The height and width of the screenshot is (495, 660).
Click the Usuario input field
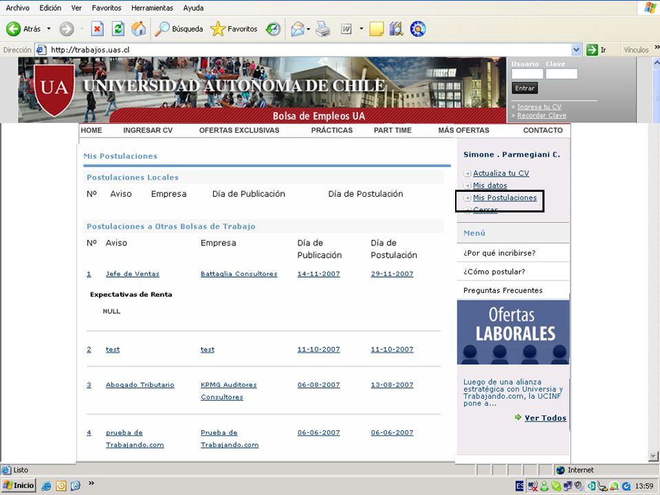527,74
